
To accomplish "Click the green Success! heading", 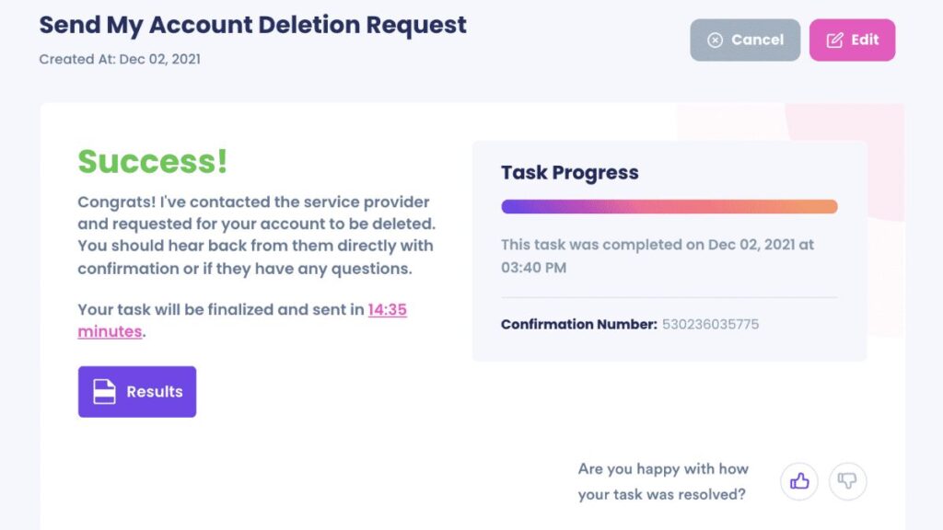I will [152, 162].
